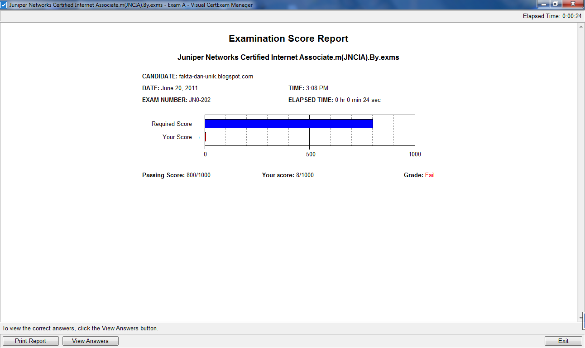Click the Your score 8/1000 text
The width and height of the screenshot is (585, 348).
coord(288,175)
